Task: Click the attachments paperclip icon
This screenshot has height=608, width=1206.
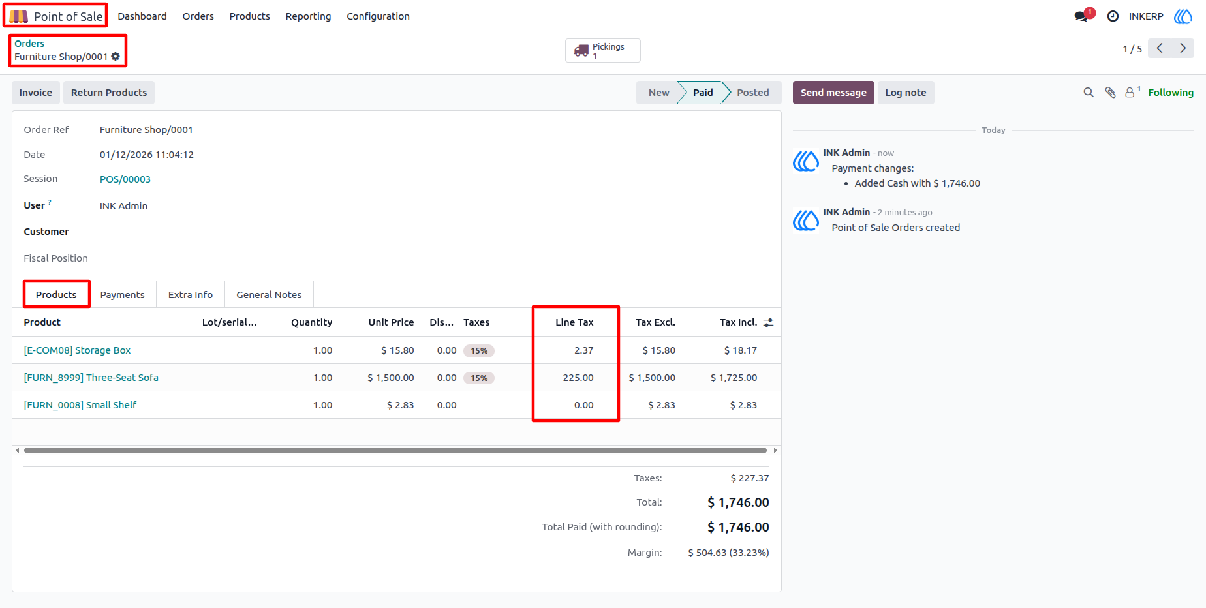Action: click(x=1110, y=93)
